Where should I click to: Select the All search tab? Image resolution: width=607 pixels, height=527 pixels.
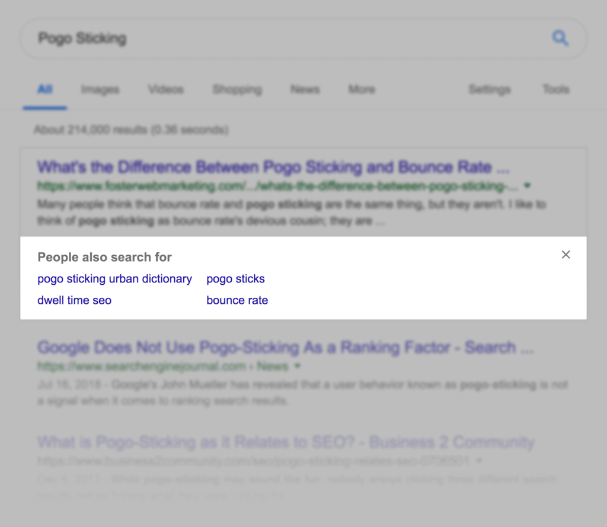45,89
